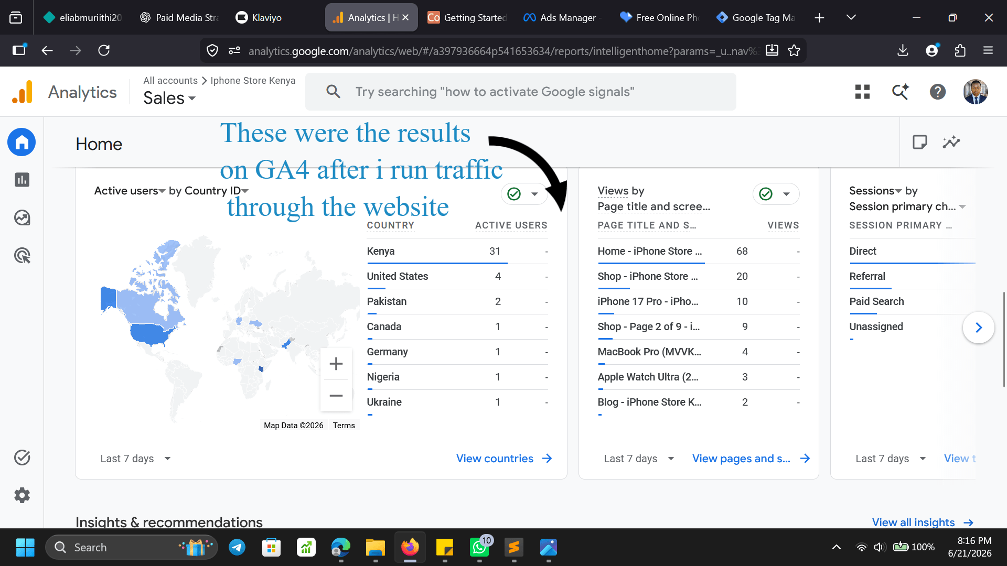Viewport: 1007px width, 566px height.
Task: Click the Google Analytics logo
Action: coord(22,92)
